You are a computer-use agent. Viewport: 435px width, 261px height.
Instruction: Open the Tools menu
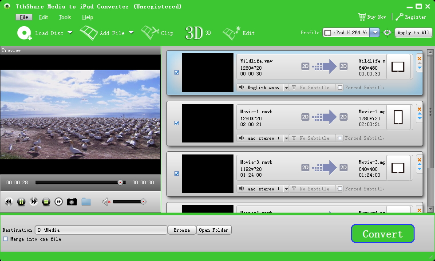pos(65,17)
